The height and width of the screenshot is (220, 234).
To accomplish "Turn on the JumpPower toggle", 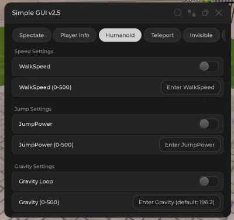I will point(209,124).
